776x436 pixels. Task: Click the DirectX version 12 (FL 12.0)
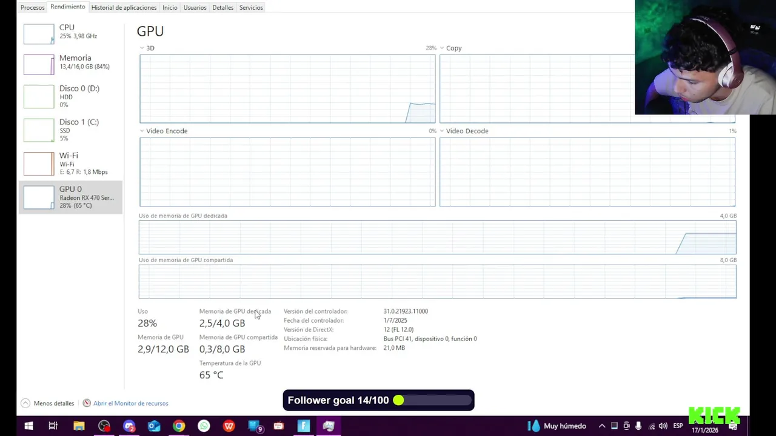398,329
